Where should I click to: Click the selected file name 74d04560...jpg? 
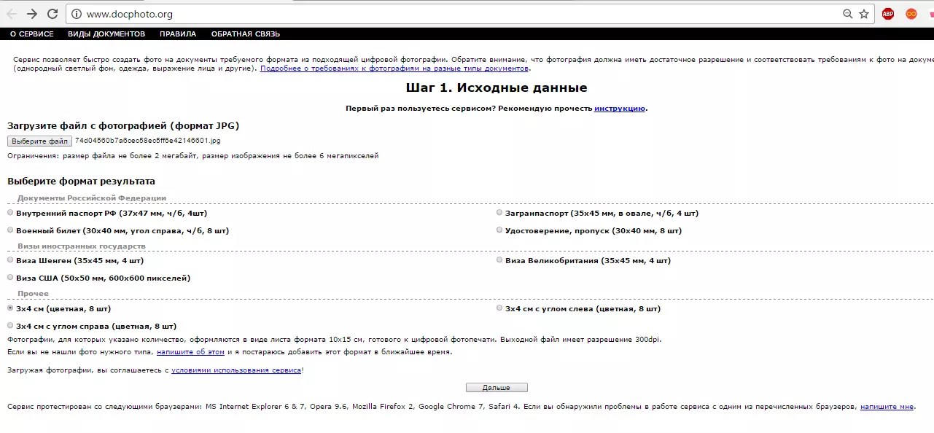pos(147,141)
